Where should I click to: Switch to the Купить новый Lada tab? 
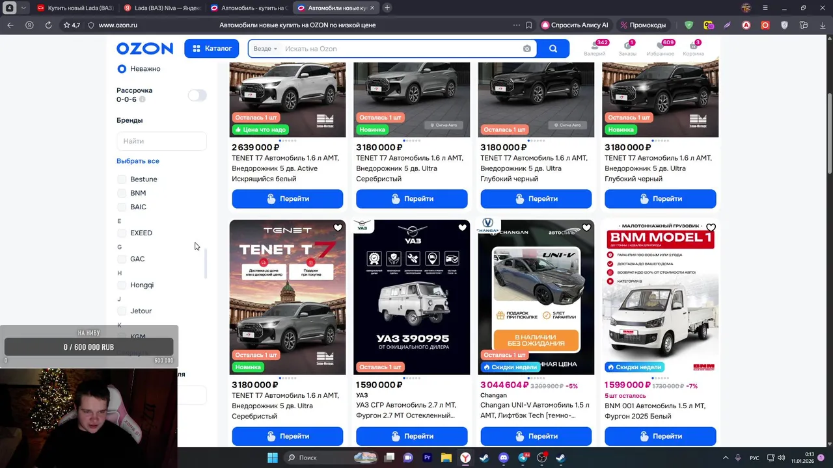tap(75, 8)
